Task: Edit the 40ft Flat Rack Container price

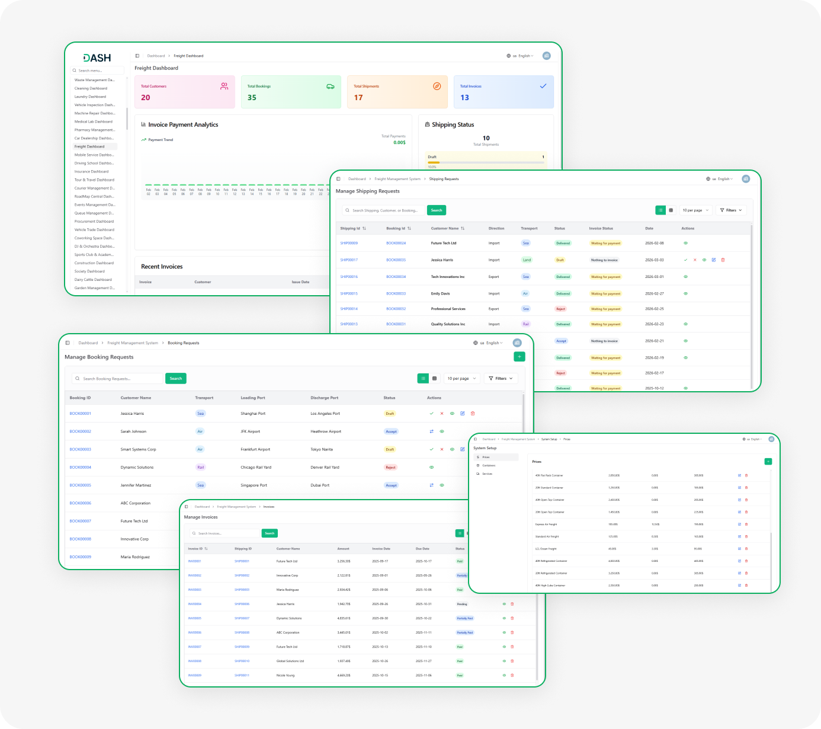Action: click(x=739, y=475)
